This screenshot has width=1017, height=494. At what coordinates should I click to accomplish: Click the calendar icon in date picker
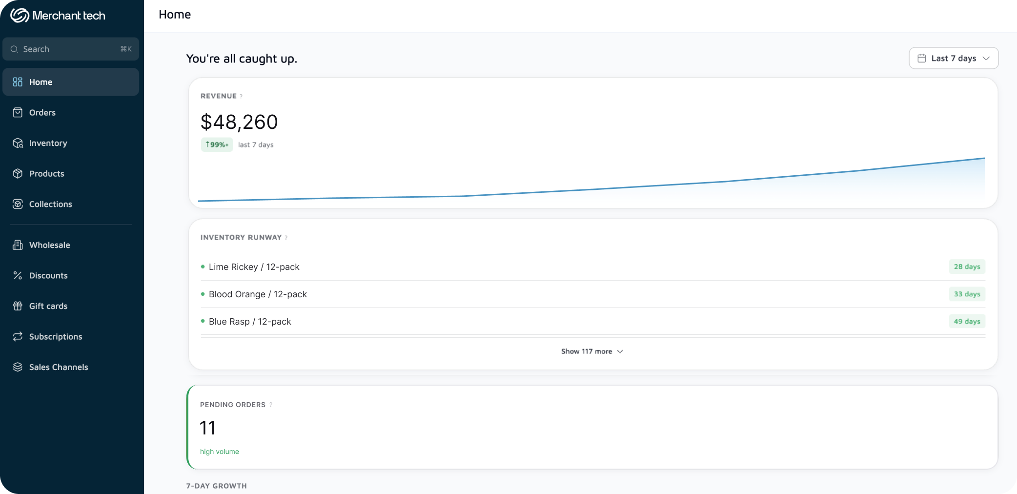coord(921,58)
